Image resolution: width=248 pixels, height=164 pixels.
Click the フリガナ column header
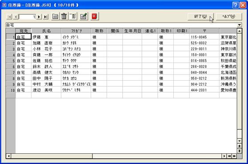[76, 31]
